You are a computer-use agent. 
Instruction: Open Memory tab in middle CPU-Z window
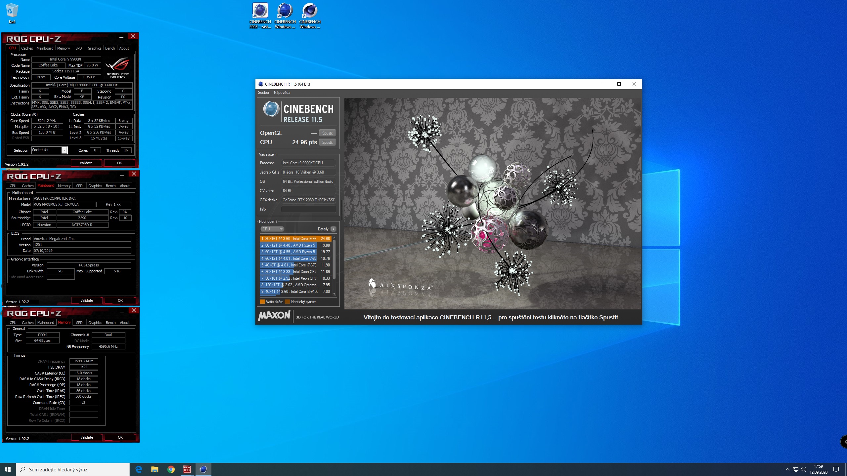click(64, 186)
